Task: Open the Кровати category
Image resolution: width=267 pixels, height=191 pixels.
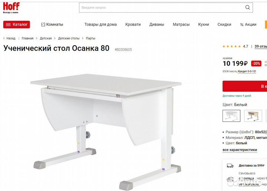Action: [x=133, y=24]
